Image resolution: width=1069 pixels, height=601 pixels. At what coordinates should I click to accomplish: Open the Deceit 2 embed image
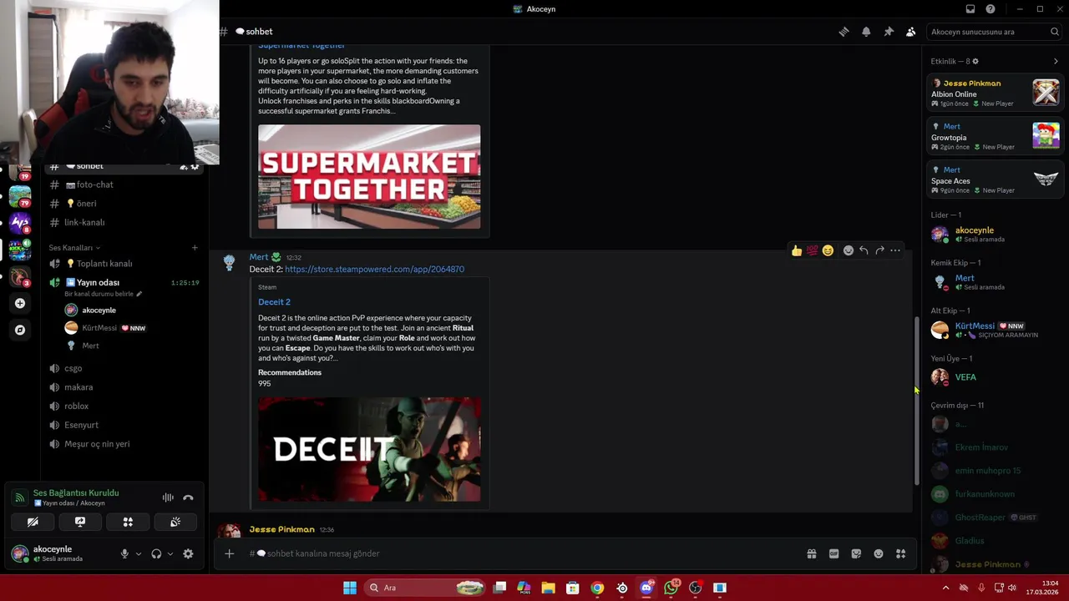point(369,449)
